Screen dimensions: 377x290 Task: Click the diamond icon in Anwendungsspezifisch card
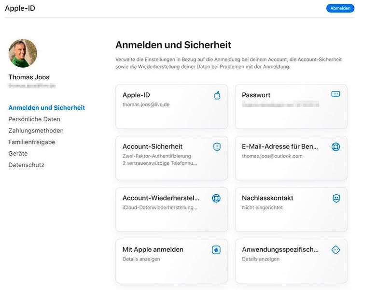tap(335, 250)
